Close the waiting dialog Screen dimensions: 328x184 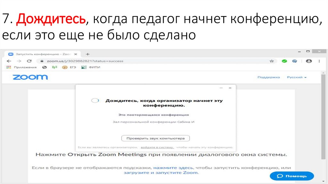click(x=230, y=88)
